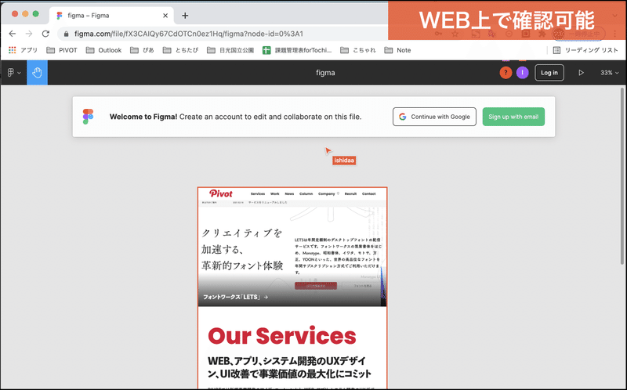Screen dimensions: 627x390
Task: Click the Pivot logo in the design
Action: tap(220, 193)
